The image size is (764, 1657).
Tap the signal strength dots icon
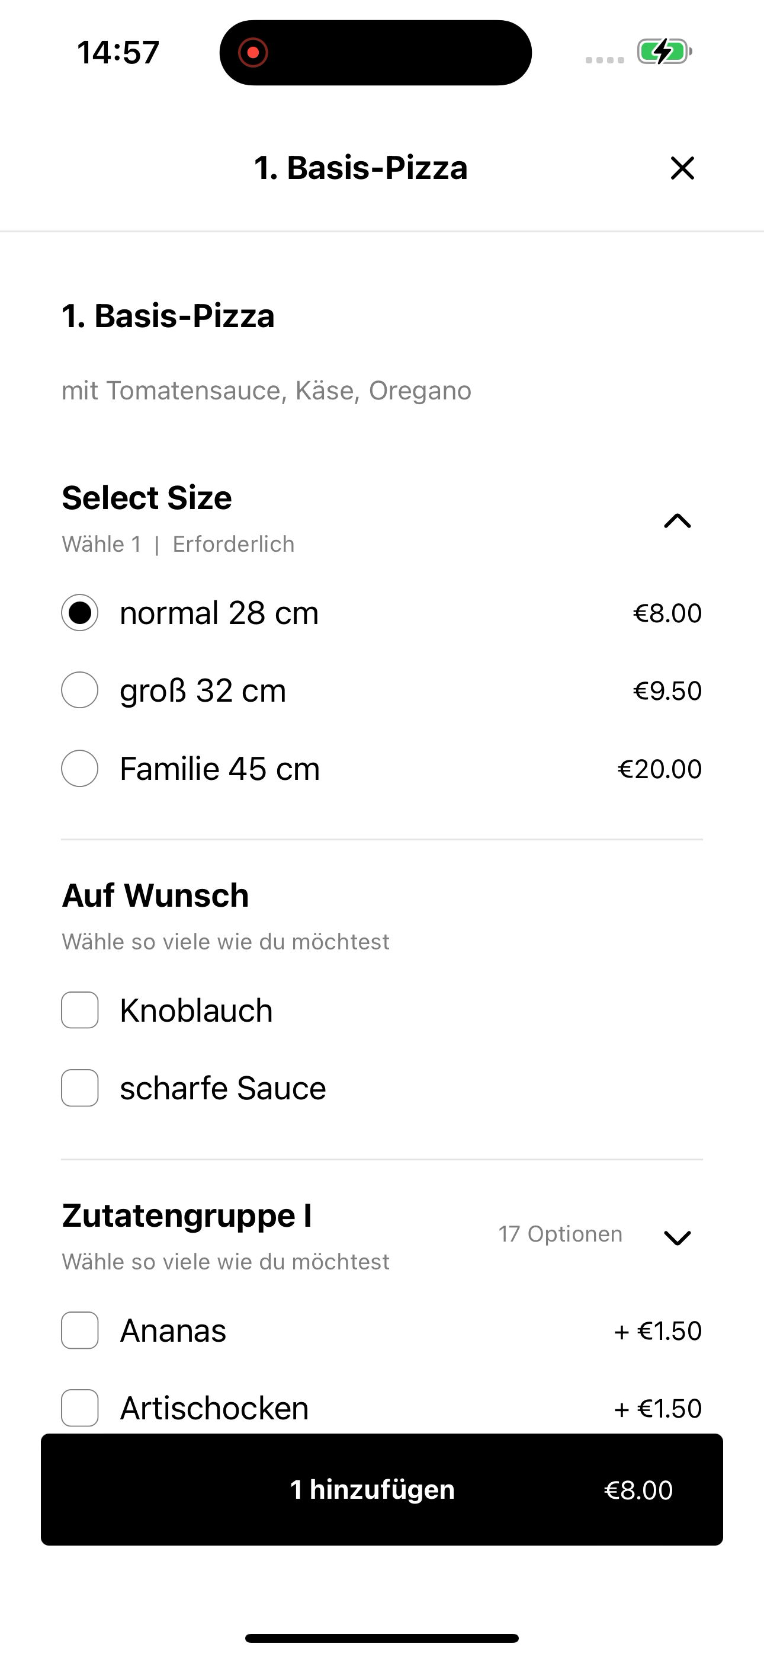[605, 60]
